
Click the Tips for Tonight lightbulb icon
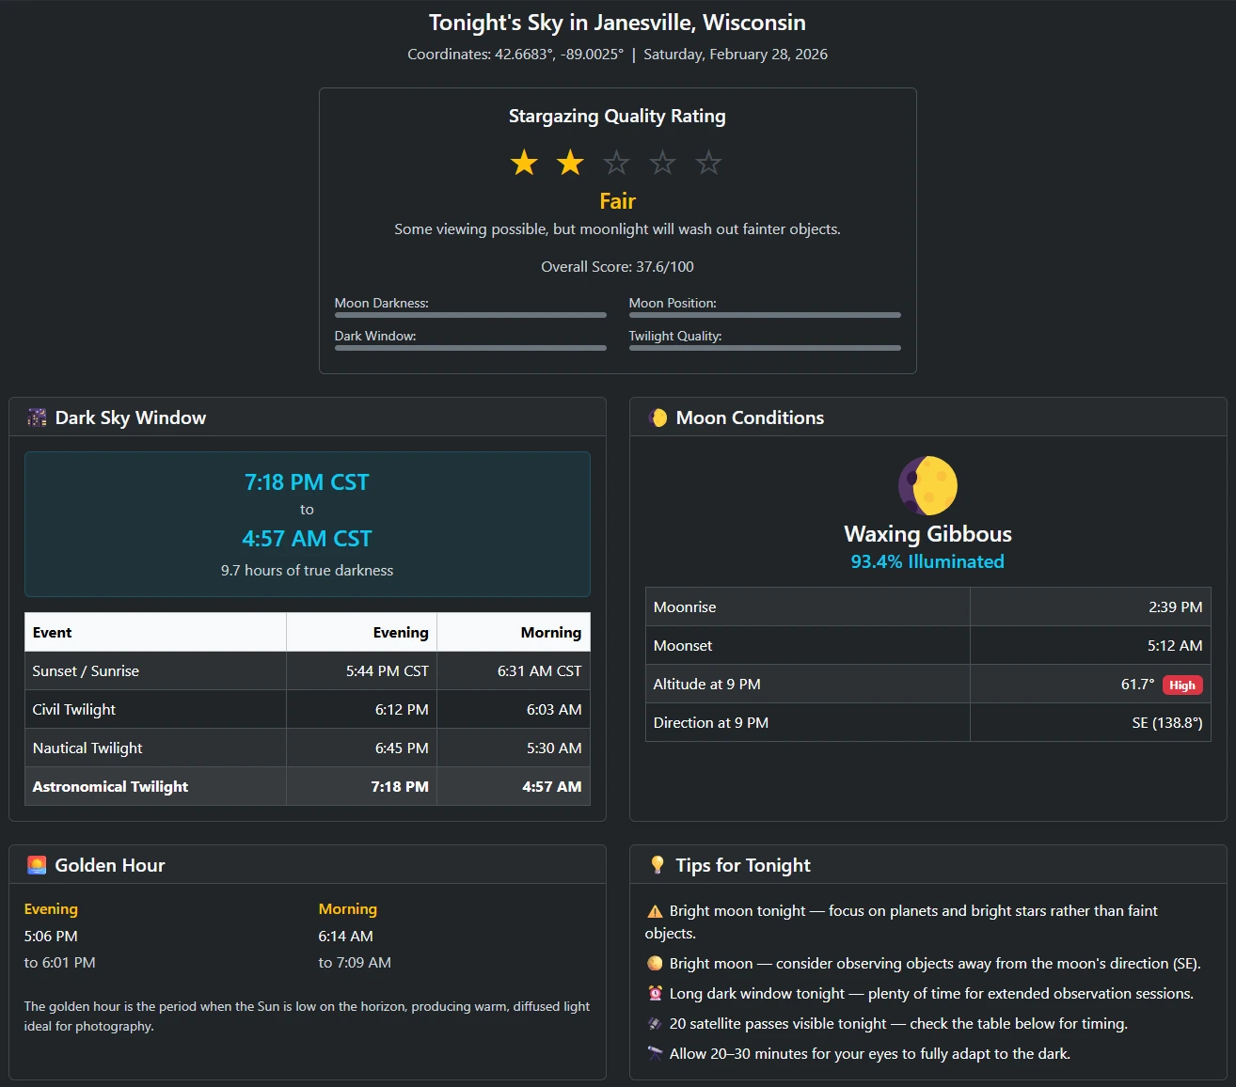[658, 866]
